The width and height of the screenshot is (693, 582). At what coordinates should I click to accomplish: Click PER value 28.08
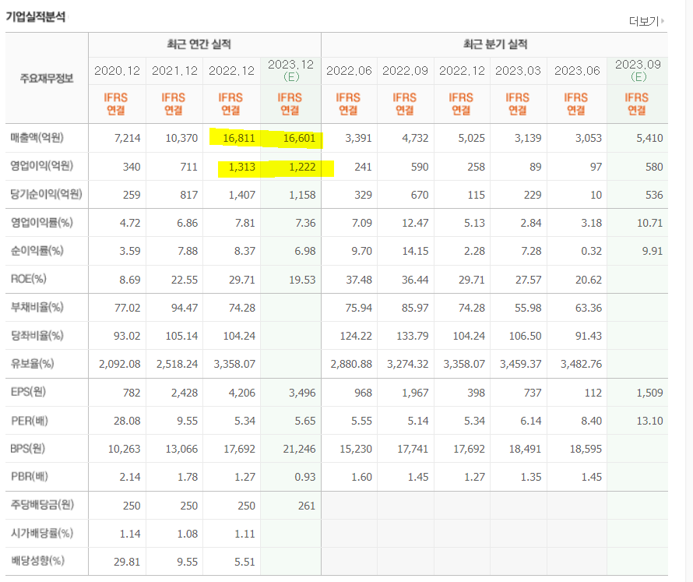(x=127, y=421)
